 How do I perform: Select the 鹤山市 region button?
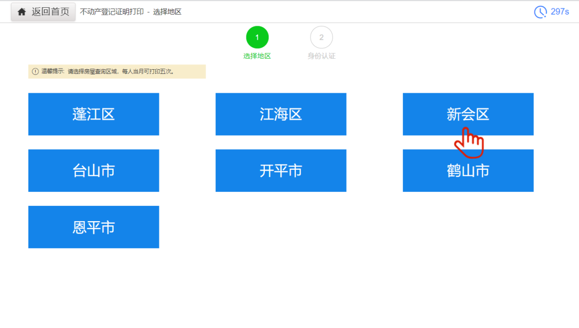[x=468, y=171]
